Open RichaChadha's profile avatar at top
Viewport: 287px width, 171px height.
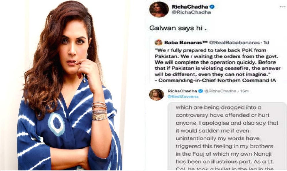click(x=159, y=9)
